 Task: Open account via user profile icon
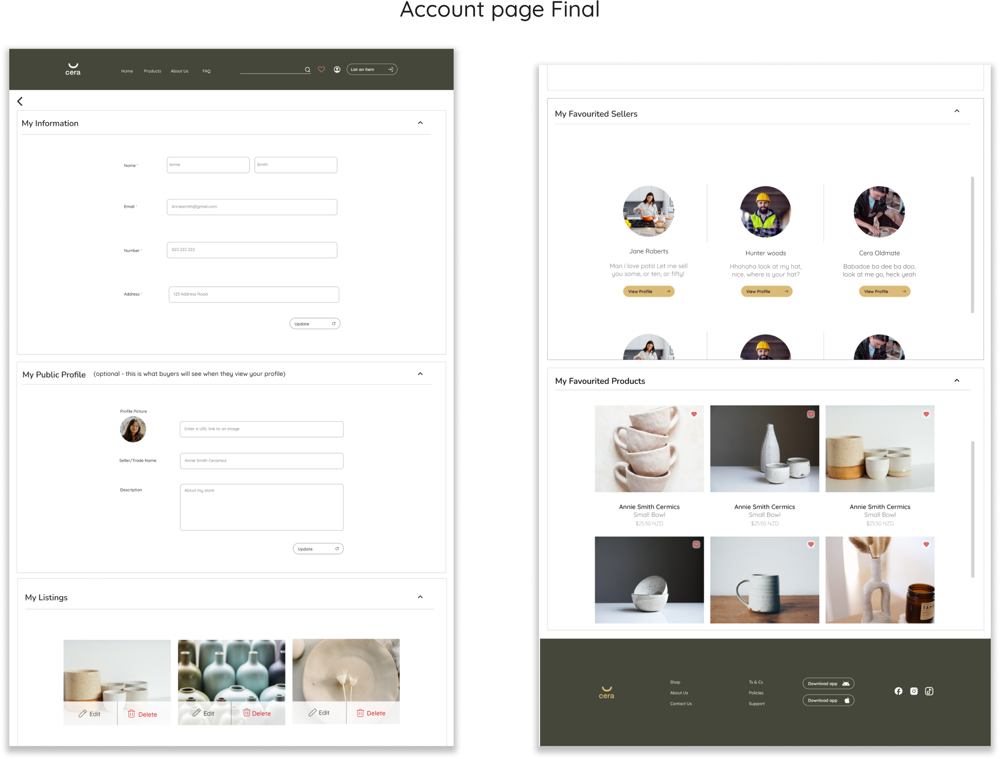(x=337, y=70)
